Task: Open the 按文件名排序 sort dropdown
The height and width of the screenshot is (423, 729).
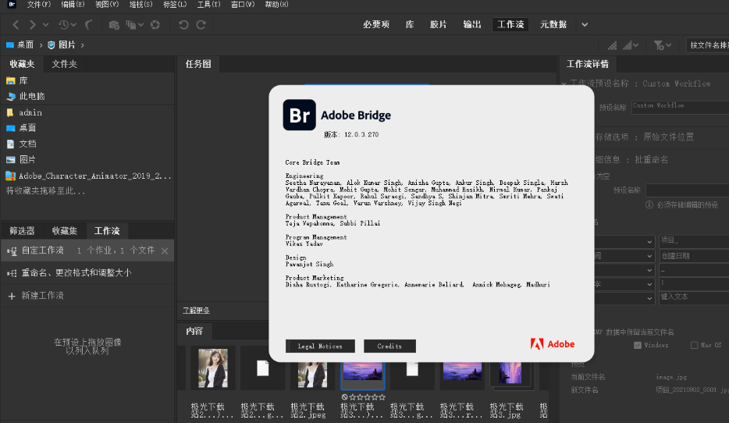Action: (x=706, y=45)
